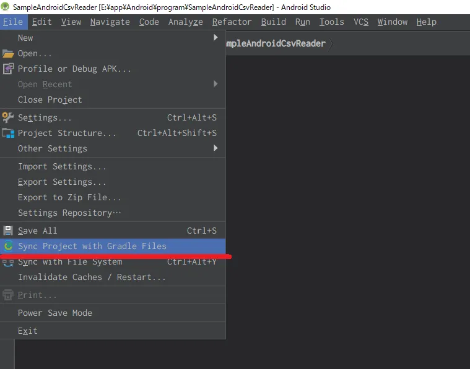Select Close Project entry
Viewport: 470px width, 369px height.
click(x=50, y=100)
